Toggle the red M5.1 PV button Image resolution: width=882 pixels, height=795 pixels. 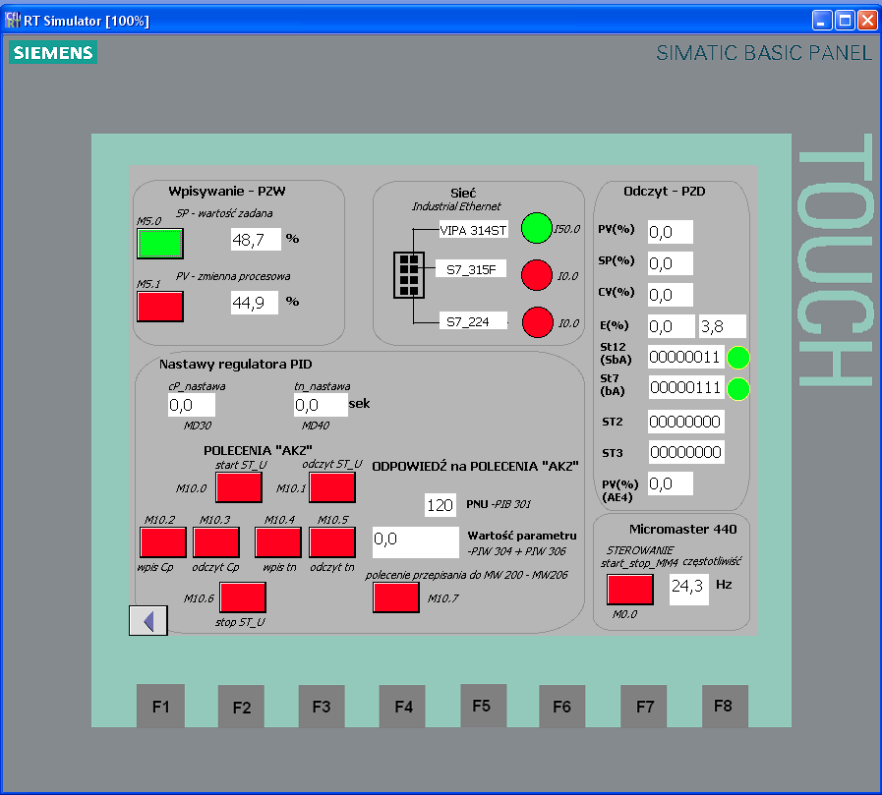160,307
